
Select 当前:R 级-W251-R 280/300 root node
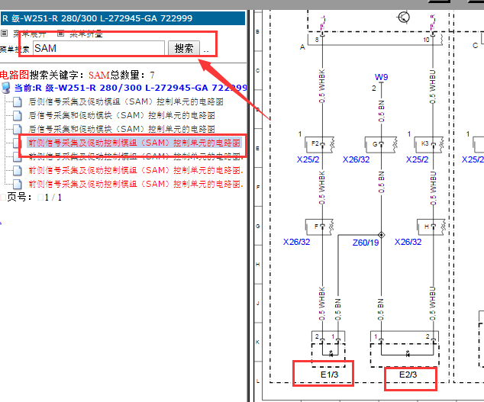pyautogui.click(x=131, y=88)
